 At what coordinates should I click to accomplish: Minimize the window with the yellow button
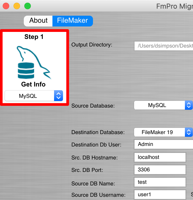coord(17,6)
